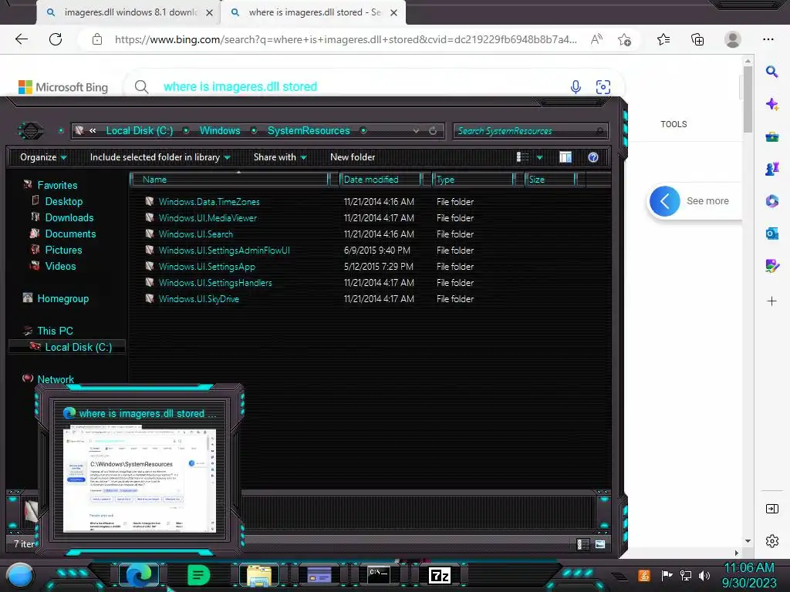
Task: Go back in the Edge browser
Action: coord(21,39)
